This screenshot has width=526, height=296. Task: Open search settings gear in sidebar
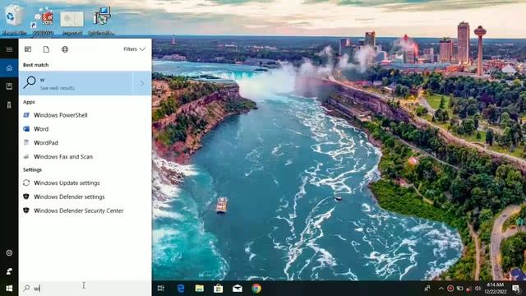pos(9,252)
